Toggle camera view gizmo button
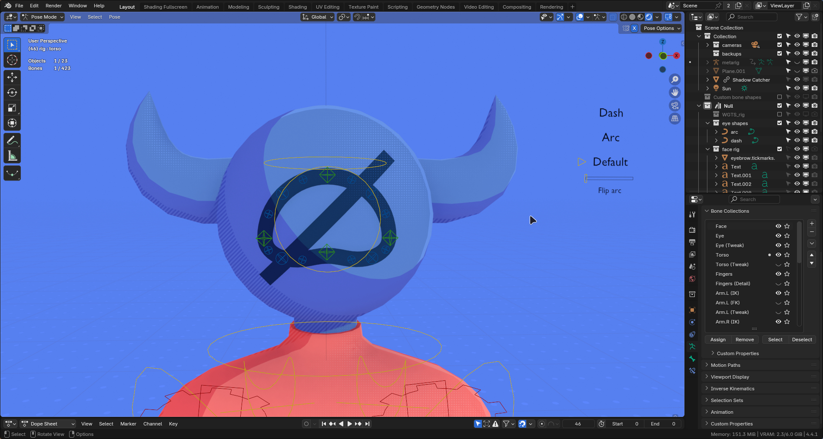 point(675,106)
